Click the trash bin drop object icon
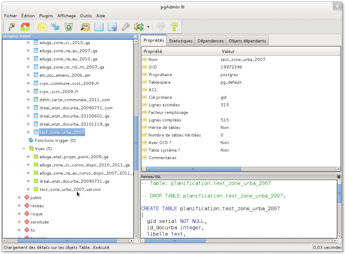The image size is (345, 254). 69,27
